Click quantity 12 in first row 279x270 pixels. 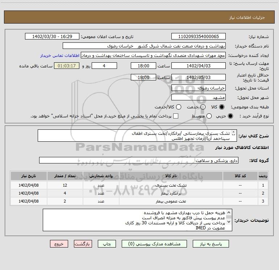pyautogui.click(x=65, y=185)
